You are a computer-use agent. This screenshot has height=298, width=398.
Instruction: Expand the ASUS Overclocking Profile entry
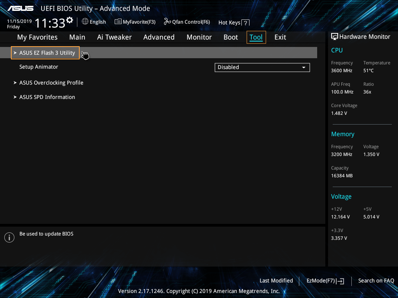[x=51, y=83]
